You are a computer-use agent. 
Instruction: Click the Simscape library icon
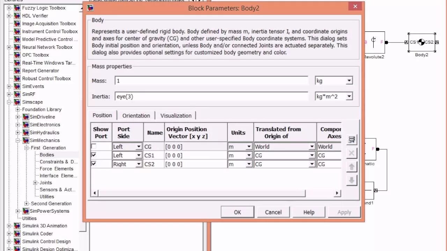click(17, 102)
